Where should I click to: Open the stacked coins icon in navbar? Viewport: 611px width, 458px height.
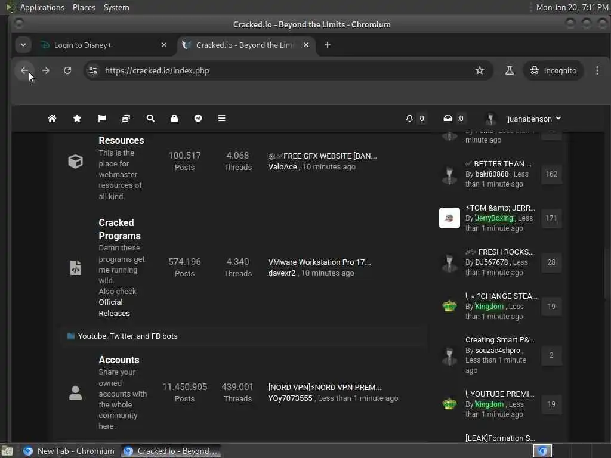click(126, 119)
